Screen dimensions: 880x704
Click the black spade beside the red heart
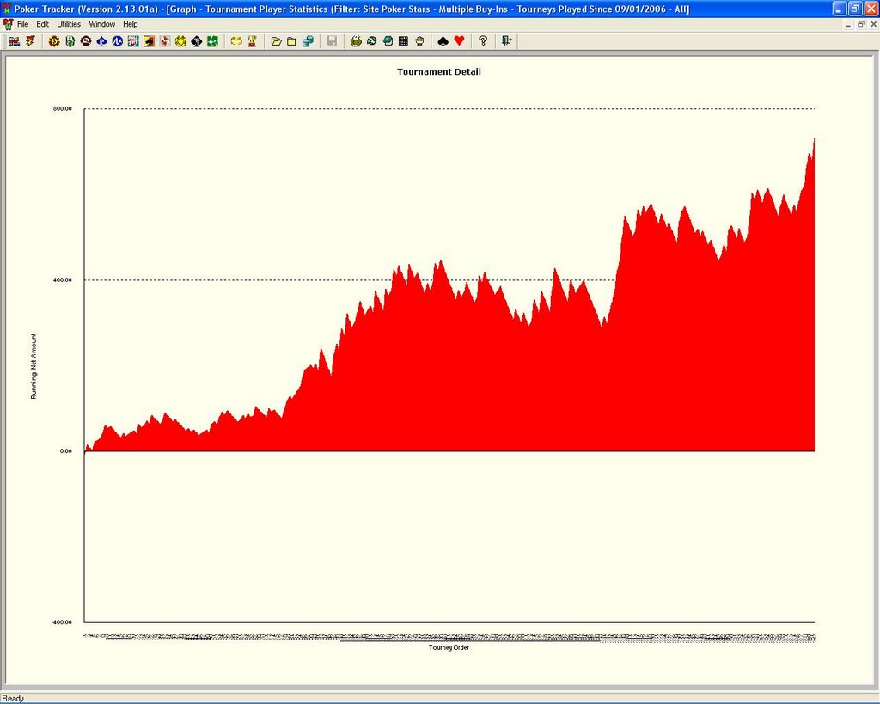coord(443,41)
